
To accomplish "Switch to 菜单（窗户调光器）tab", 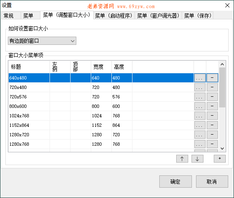I will [158, 16].
